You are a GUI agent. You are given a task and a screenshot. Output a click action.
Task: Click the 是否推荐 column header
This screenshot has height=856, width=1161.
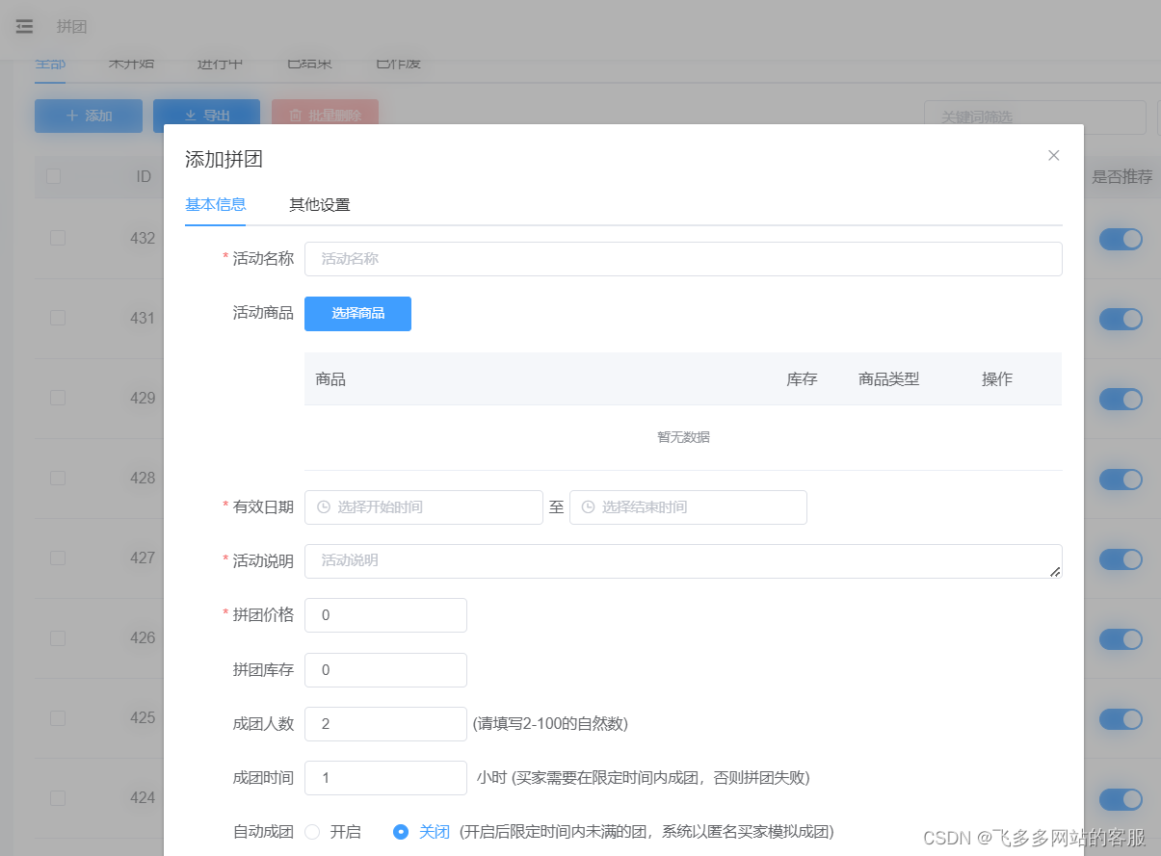[x=1121, y=177]
